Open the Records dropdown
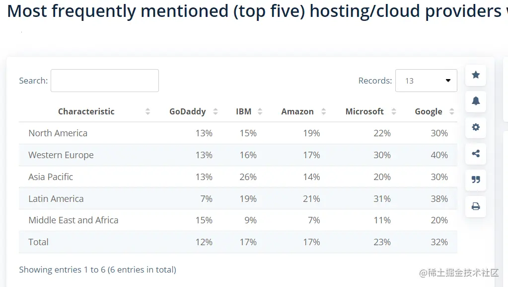Image resolution: width=508 pixels, height=287 pixels. point(426,81)
